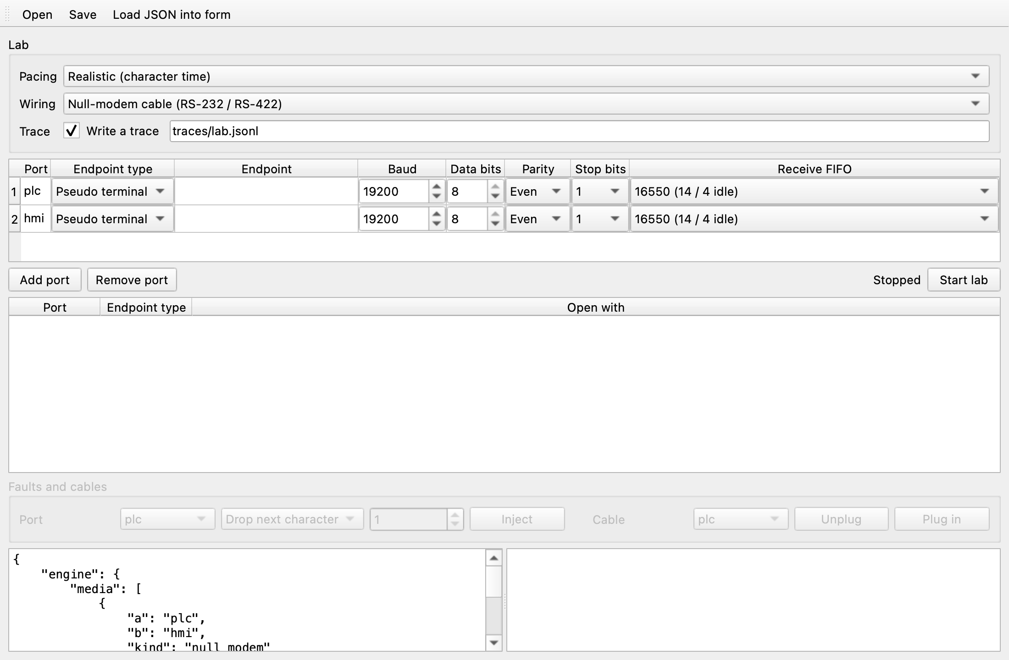Click the plc row Endpoint cell
The width and height of the screenshot is (1009, 660).
click(266, 191)
